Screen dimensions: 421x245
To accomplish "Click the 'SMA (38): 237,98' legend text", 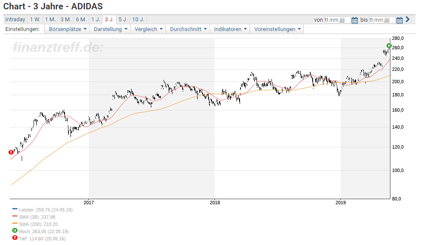I will tap(37, 217).
